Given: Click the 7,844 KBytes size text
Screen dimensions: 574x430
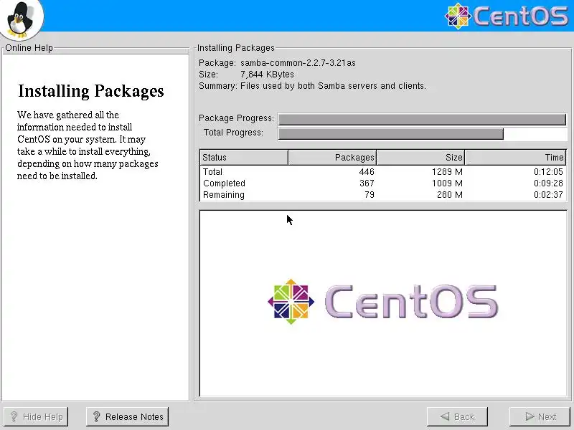Looking at the screenshot, I should point(267,75).
